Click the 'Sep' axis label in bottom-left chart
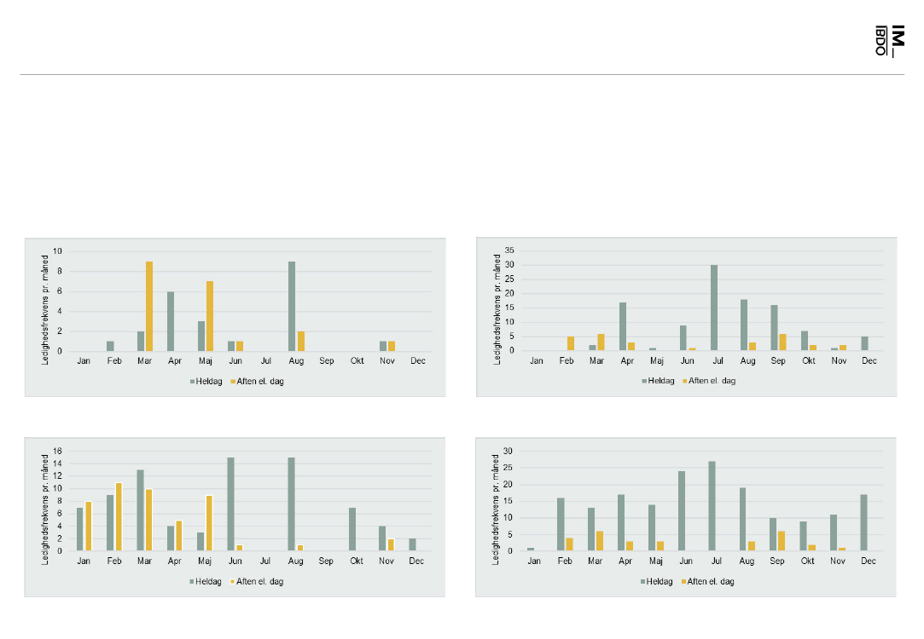 (326, 561)
